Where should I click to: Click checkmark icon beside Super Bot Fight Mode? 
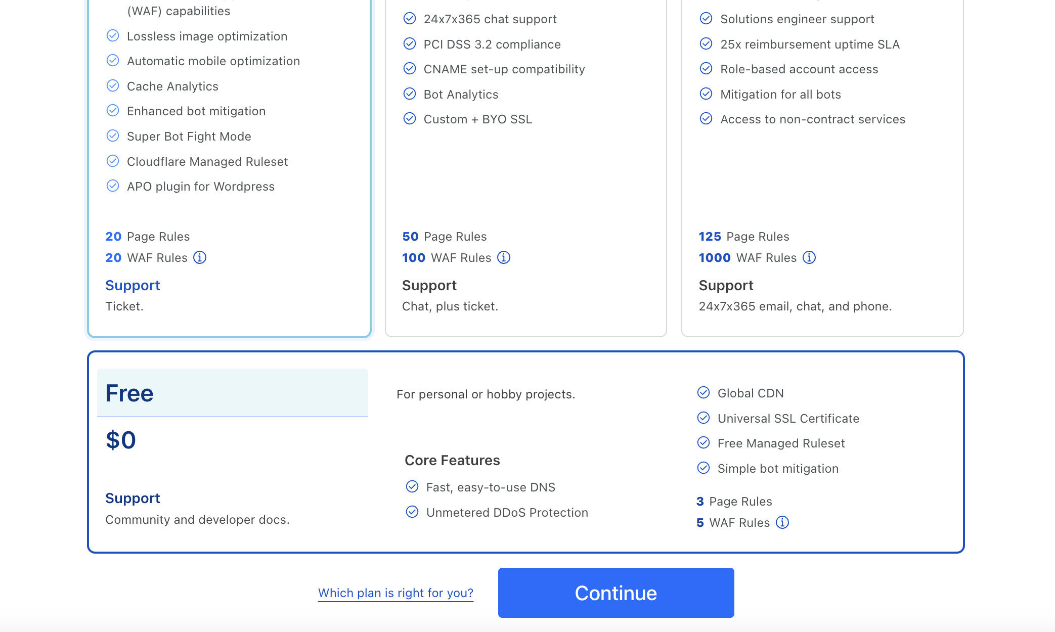point(113,136)
